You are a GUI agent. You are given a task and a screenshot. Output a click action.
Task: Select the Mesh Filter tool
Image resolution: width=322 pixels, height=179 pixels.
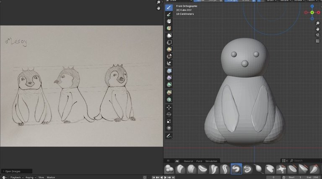[169, 71]
